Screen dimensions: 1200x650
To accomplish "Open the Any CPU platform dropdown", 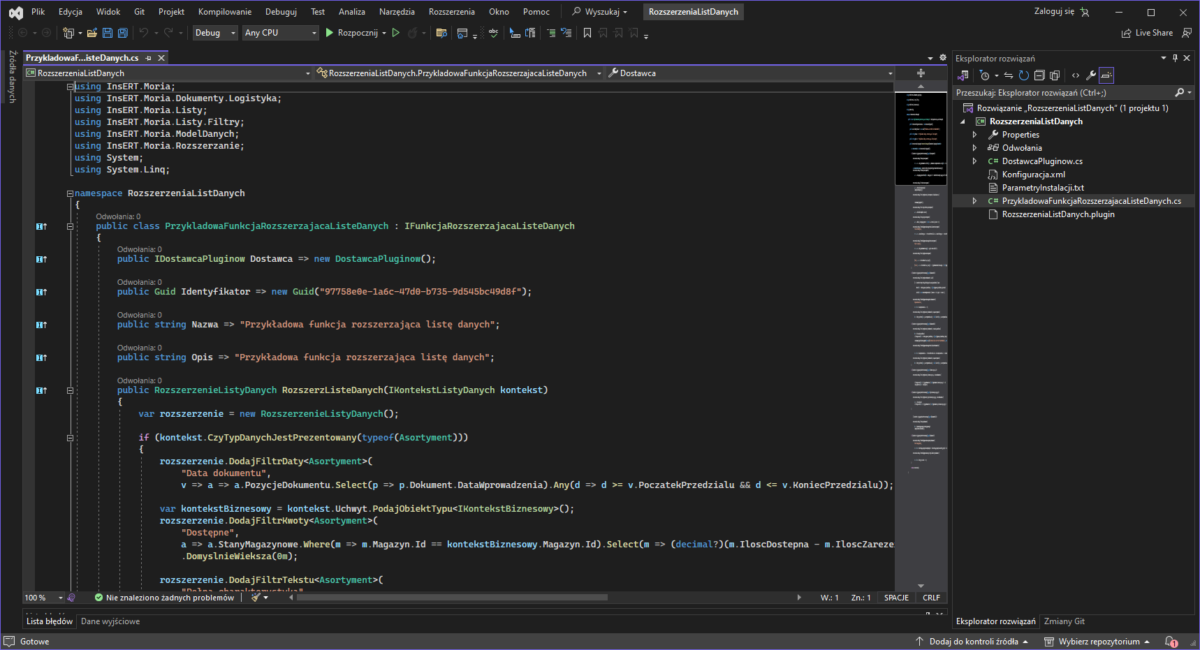I will [280, 33].
